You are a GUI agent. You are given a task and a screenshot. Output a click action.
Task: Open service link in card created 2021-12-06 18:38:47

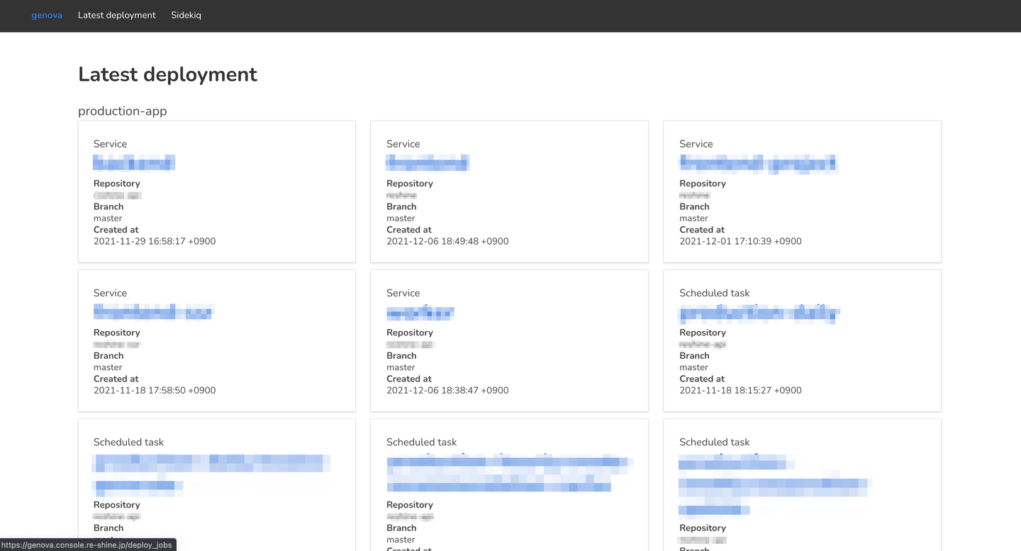pyautogui.click(x=420, y=312)
